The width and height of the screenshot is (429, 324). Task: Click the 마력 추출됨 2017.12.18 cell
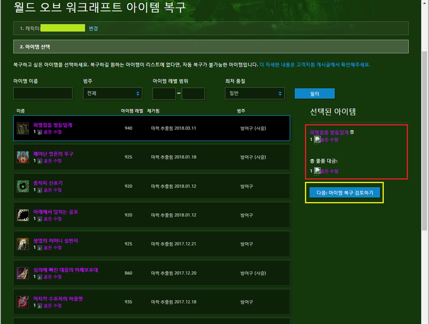(x=173, y=302)
